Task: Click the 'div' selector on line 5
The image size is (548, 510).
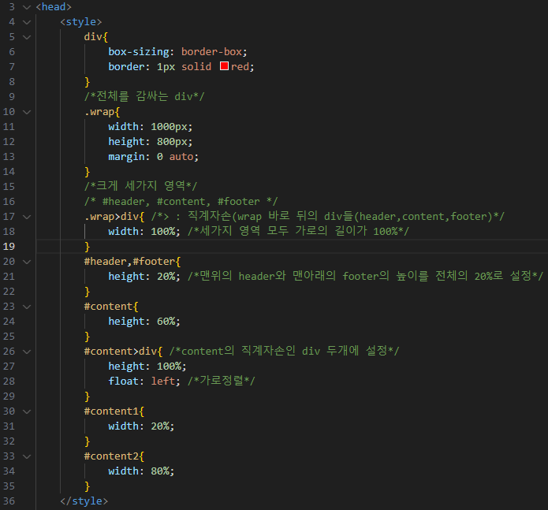Action: pos(93,37)
